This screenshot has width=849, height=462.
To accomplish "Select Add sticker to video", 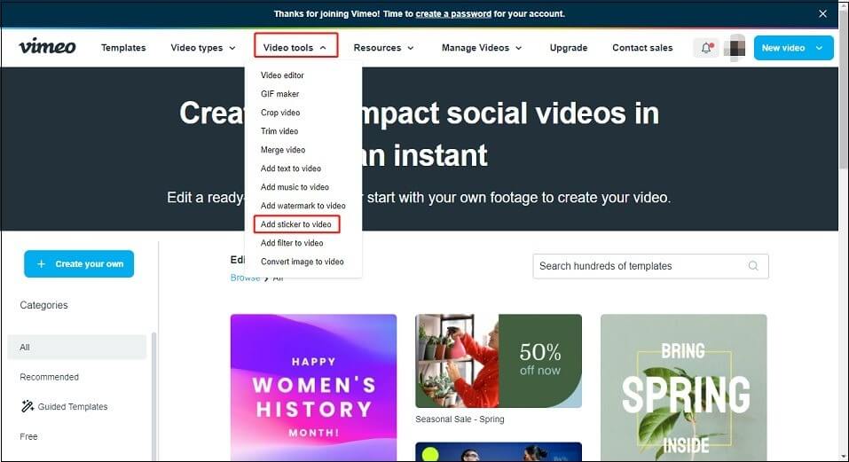I will point(296,224).
